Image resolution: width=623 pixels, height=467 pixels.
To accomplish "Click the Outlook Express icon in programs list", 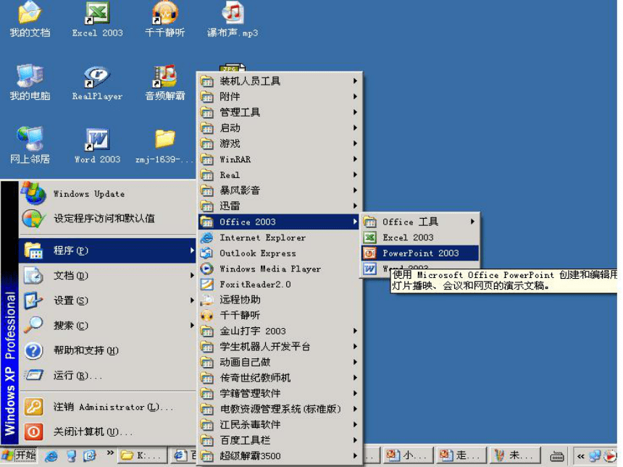I will 206,253.
